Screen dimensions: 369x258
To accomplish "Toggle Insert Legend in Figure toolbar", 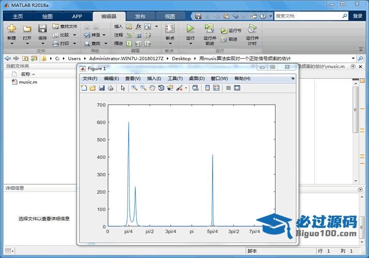I will [216, 88].
